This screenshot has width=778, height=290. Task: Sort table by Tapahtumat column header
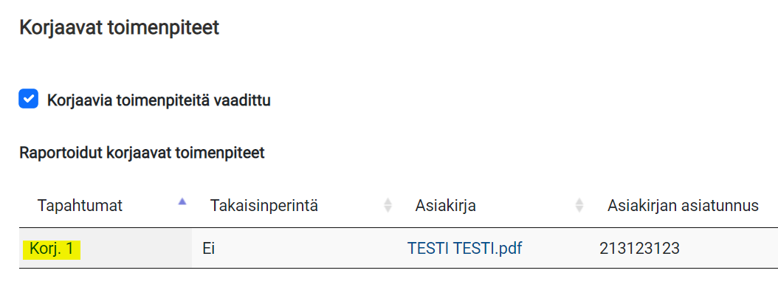pyautogui.click(x=80, y=206)
